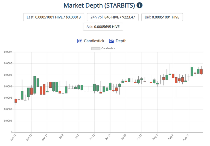Image resolution: width=210 pixels, height=146 pixels.
Task: Click the Aug 11 x-axis label
Action: click(x=186, y=138)
